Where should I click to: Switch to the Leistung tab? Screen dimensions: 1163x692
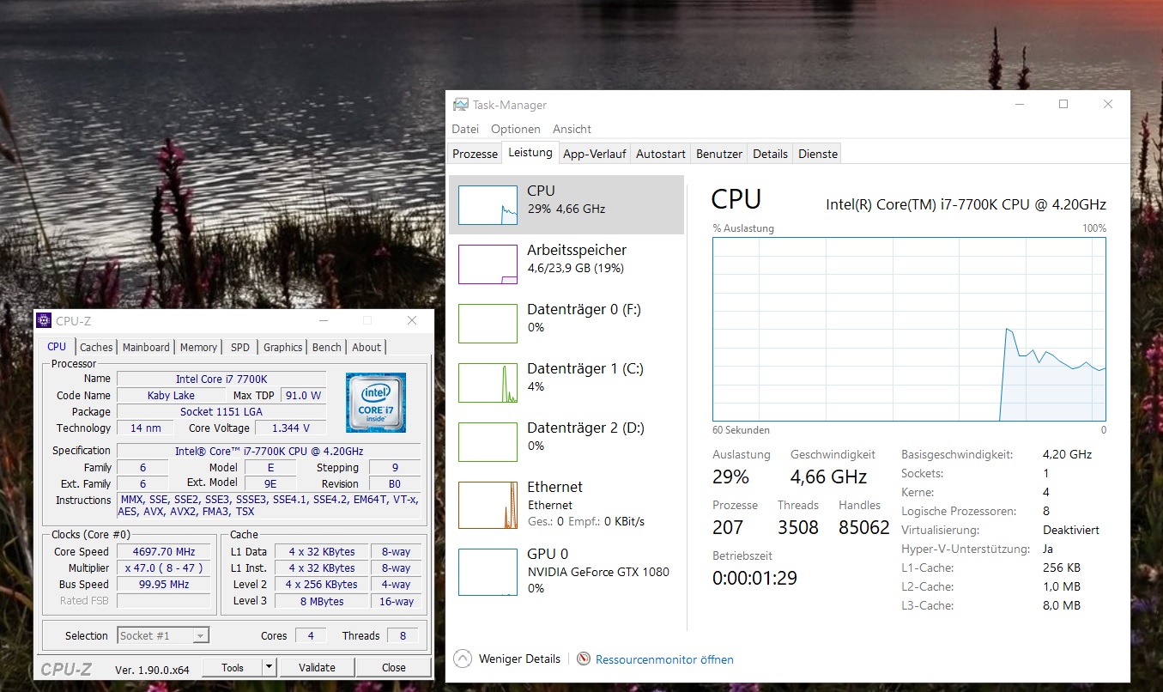530,153
